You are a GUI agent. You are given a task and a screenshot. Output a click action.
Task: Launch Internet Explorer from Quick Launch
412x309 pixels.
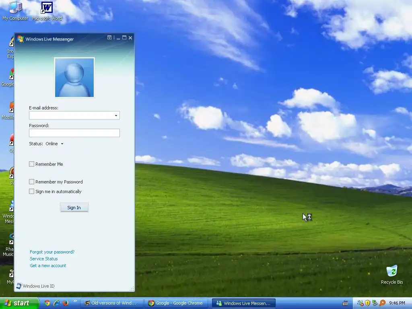pos(56,303)
